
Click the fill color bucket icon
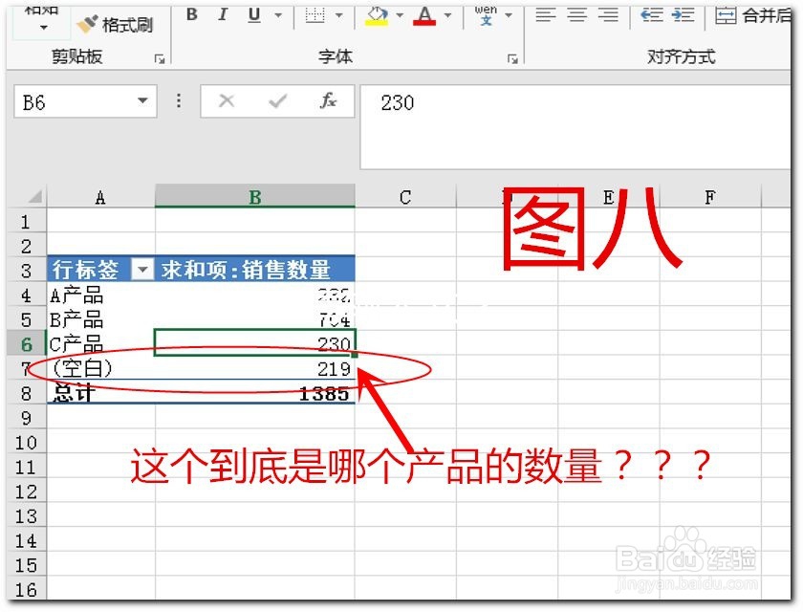pyautogui.click(x=378, y=16)
